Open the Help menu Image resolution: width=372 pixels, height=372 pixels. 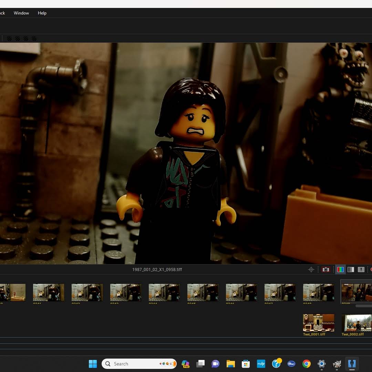(x=42, y=13)
